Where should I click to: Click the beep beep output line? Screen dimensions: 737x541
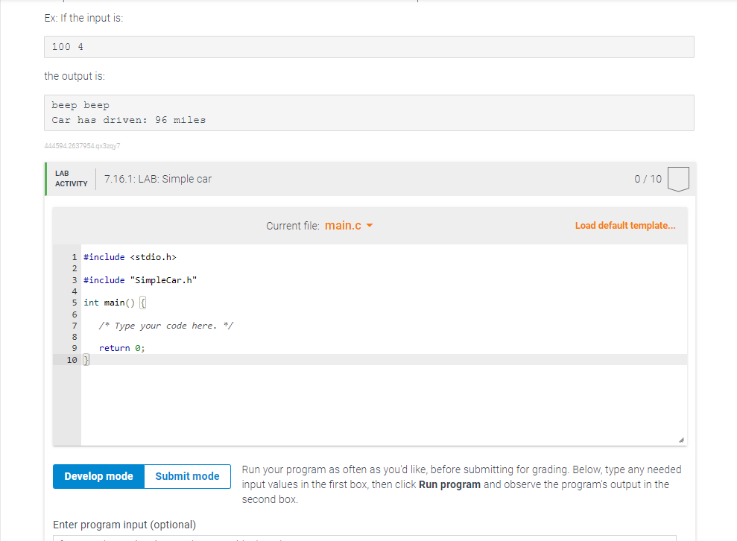coord(80,105)
